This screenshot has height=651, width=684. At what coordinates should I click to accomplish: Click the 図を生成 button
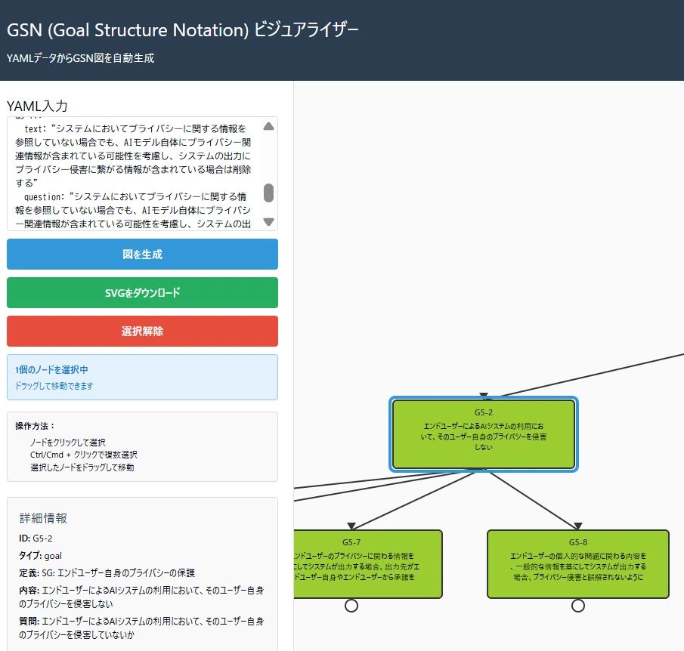coord(142,255)
